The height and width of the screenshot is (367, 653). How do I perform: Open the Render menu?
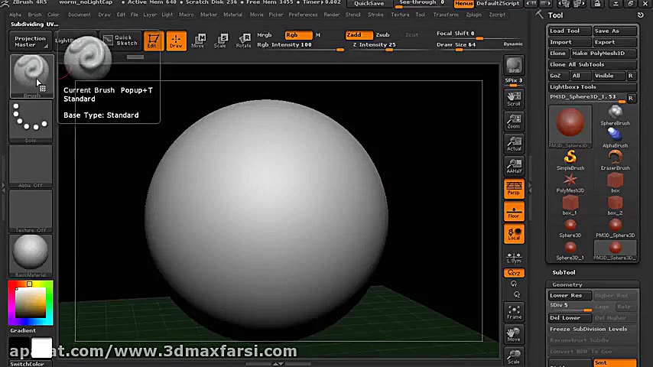click(332, 15)
